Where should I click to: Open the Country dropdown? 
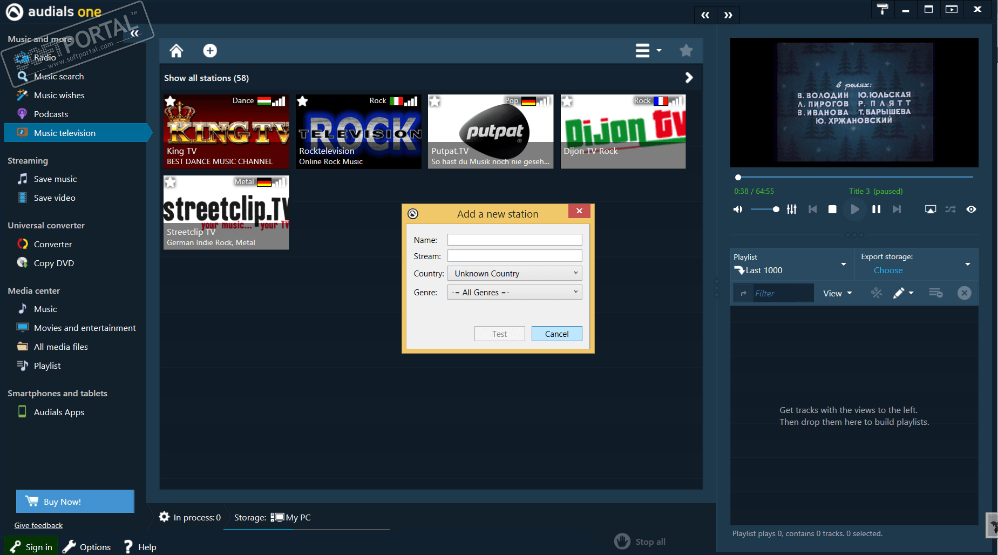click(x=514, y=273)
